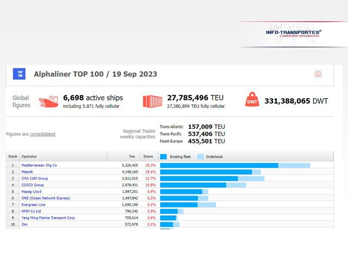Click the TOP 100 blue badge icon
This screenshot has width=348, height=261.
click(x=19, y=74)
